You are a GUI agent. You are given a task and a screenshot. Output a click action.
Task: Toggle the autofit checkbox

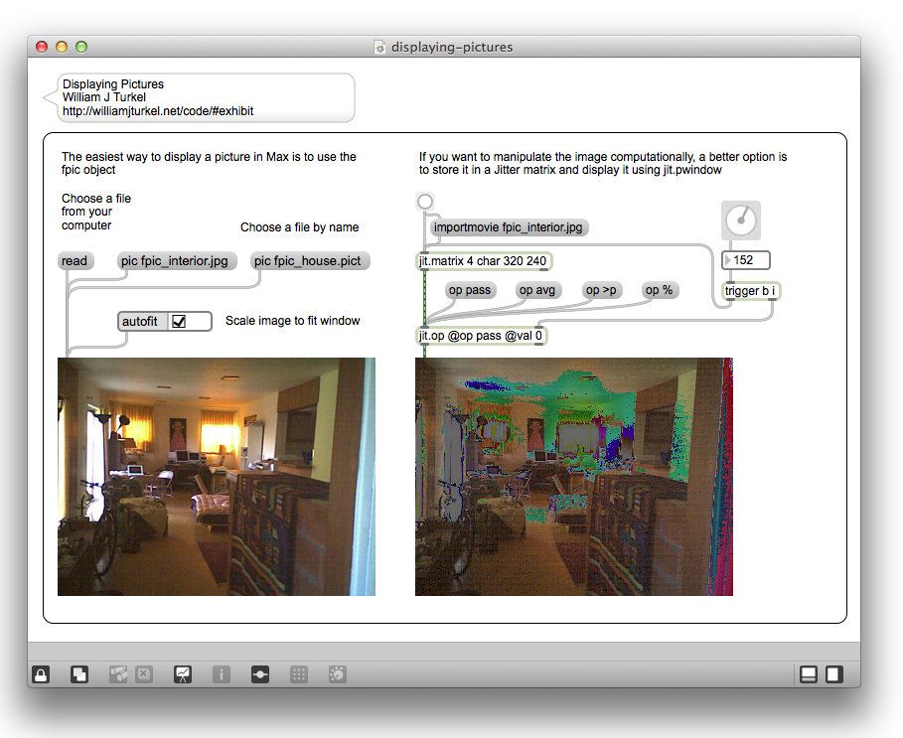[x=180, y=321]
